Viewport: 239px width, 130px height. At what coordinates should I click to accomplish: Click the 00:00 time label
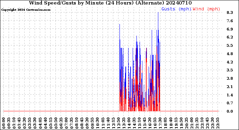tap(4, 123)
